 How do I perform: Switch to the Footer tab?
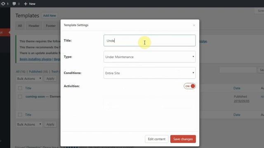(x=51, y=25)
